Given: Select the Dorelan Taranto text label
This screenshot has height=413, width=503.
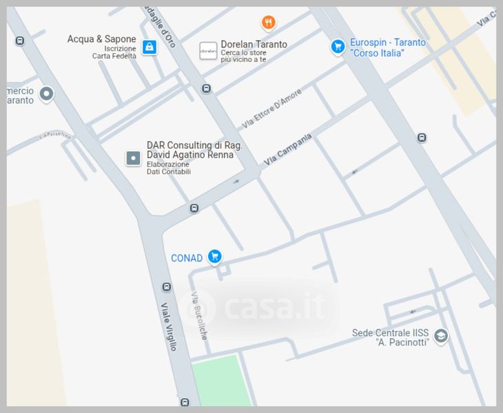Looking at the screenshot, I should (x=254, y=44).
